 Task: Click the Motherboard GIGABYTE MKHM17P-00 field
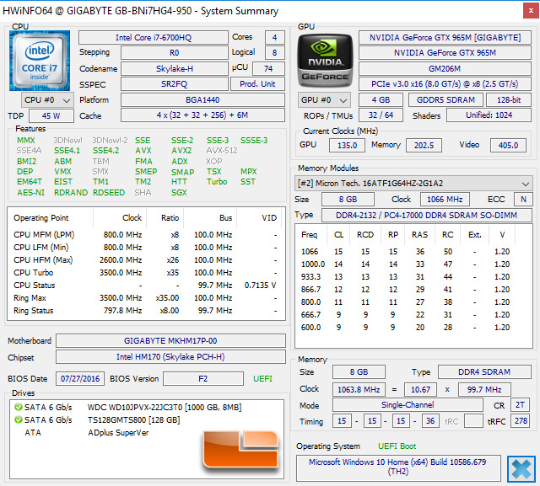(x=170, y=340)
